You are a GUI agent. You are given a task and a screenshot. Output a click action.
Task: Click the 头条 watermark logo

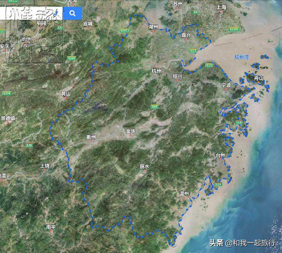pyautogui.click(x=216, y=243)
